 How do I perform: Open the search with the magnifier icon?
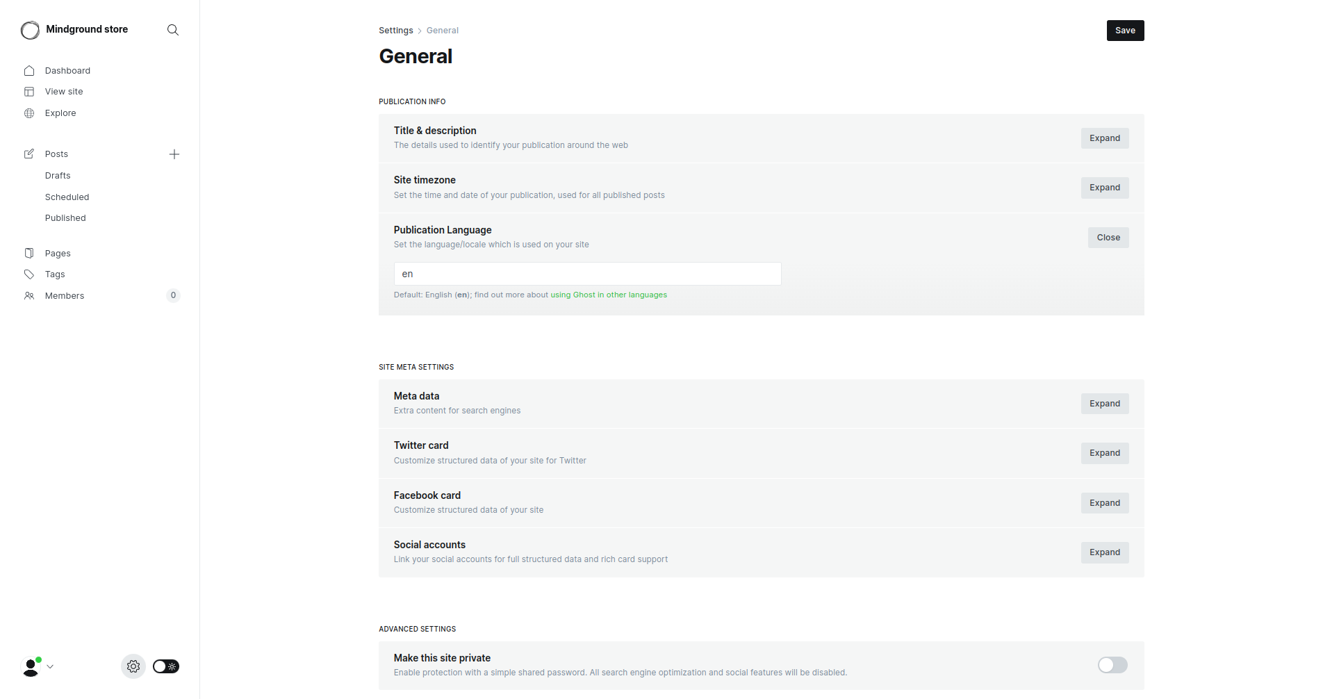172,30
